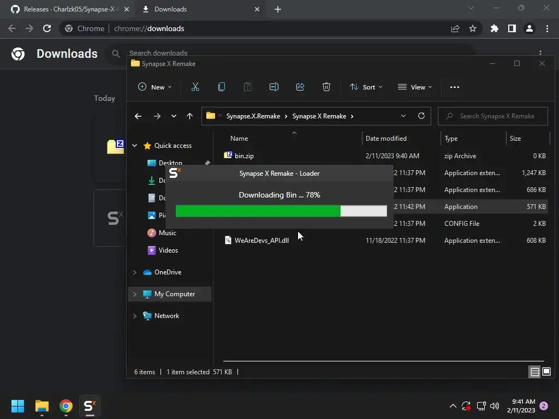Open Synapse X app in taskbar

point(90,406)
